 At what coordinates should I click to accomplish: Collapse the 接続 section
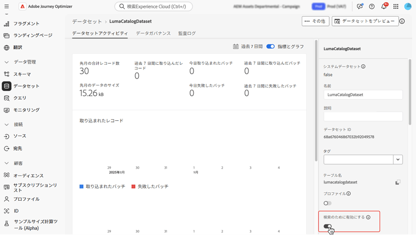point(7,124)
